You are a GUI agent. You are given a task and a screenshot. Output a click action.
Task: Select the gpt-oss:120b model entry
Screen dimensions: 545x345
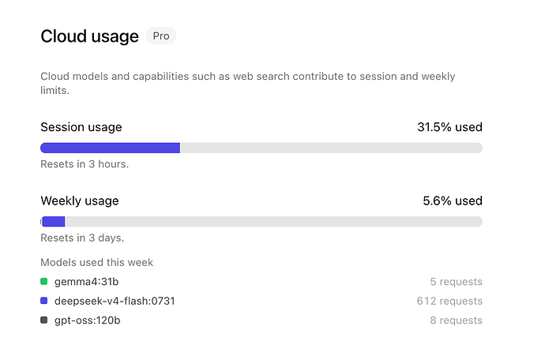tap(87, 321)
